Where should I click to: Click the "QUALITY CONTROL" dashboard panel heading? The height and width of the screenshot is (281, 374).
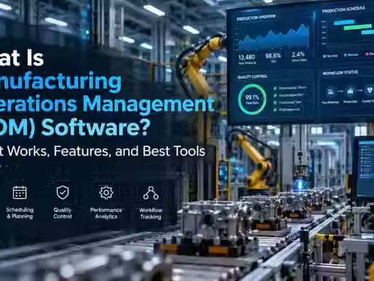click(x=252, y=76)
